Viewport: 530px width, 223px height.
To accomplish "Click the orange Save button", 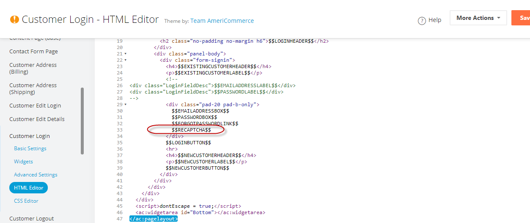I will click(521, 18).
